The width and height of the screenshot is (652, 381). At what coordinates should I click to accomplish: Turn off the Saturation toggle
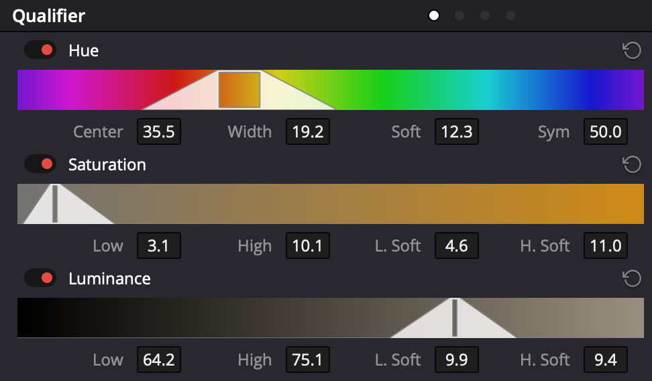40,164
